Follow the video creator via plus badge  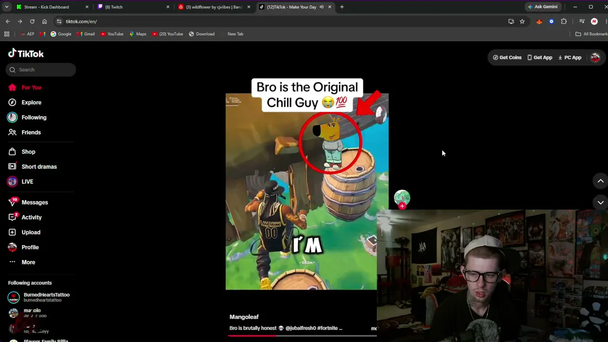(402, 206)
